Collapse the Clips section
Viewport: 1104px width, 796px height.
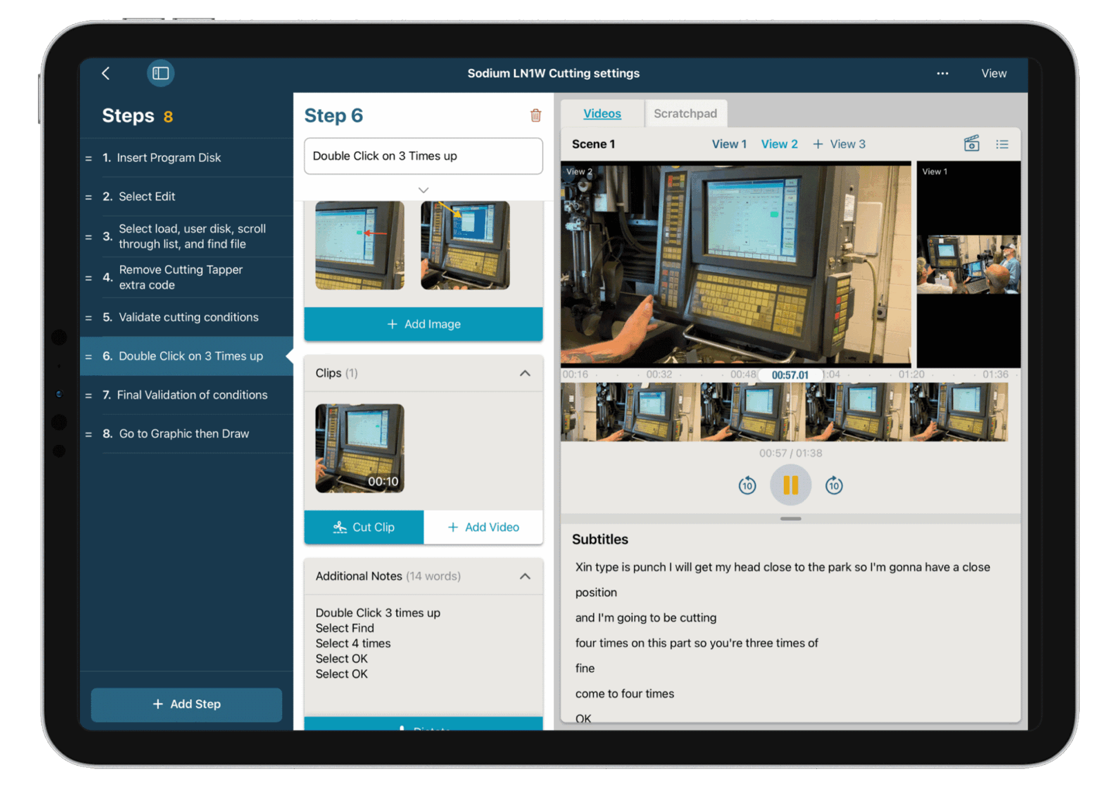coord(525,373)
